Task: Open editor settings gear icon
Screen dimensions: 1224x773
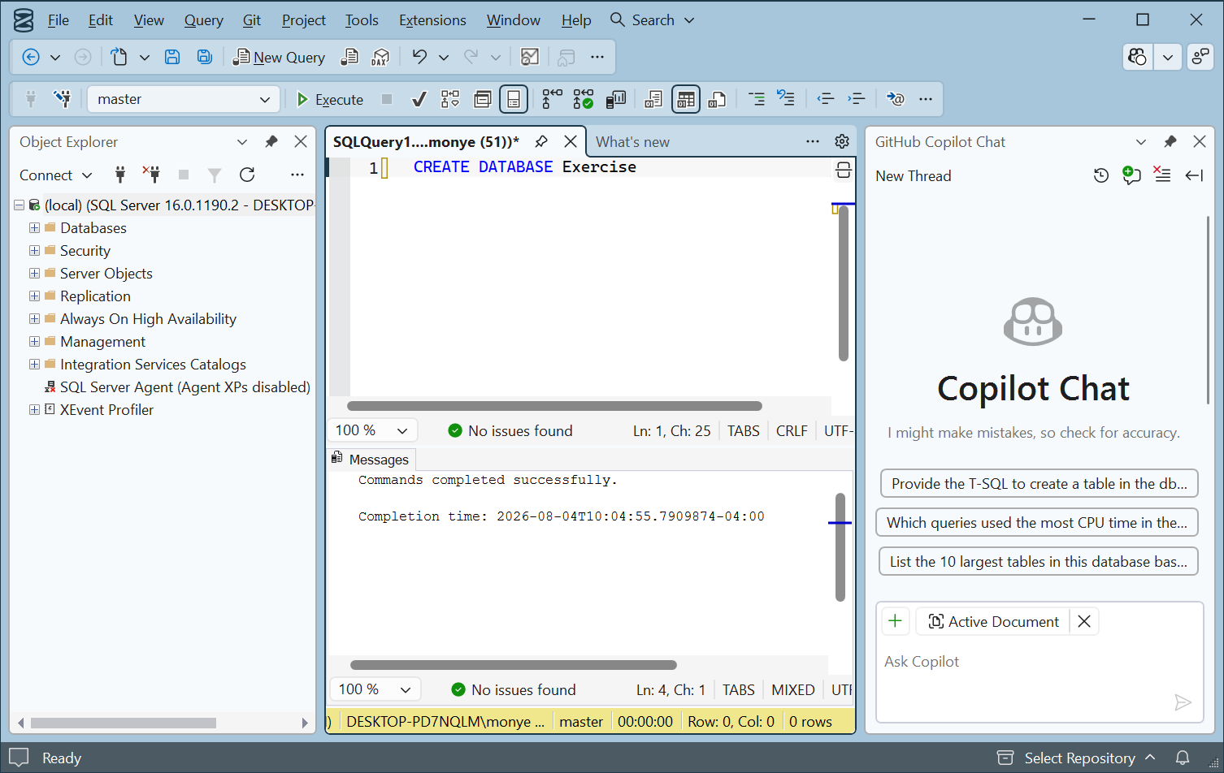Action: (842, 141)
